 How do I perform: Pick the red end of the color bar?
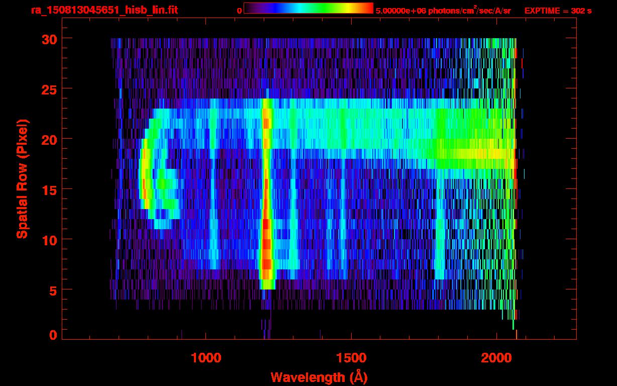[369, 9]
